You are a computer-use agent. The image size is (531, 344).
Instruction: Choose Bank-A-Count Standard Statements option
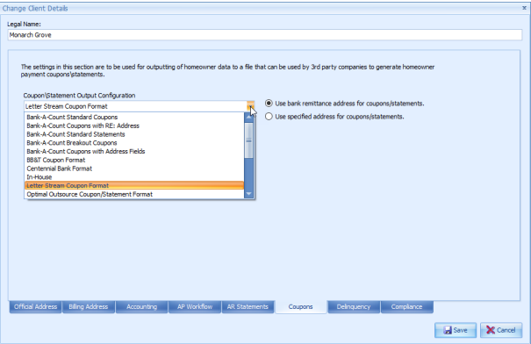click(134, 134)
